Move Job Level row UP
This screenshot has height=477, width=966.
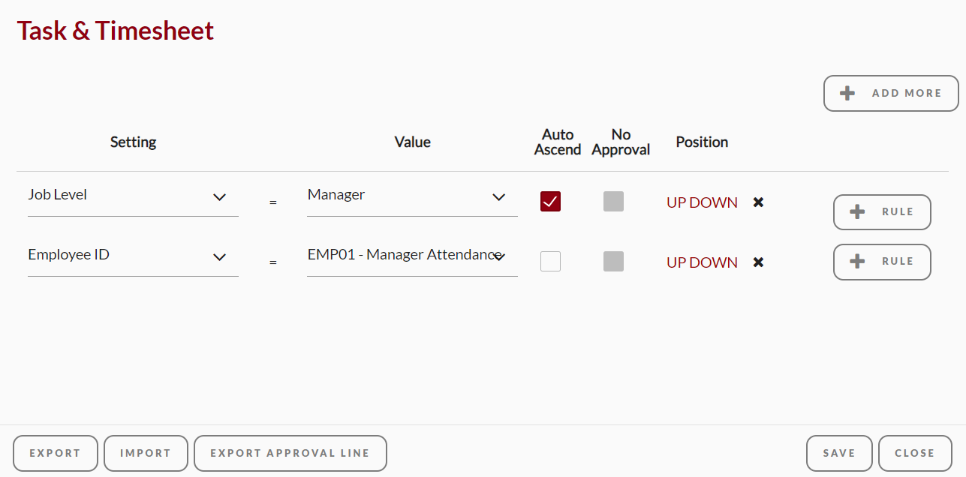676,202
